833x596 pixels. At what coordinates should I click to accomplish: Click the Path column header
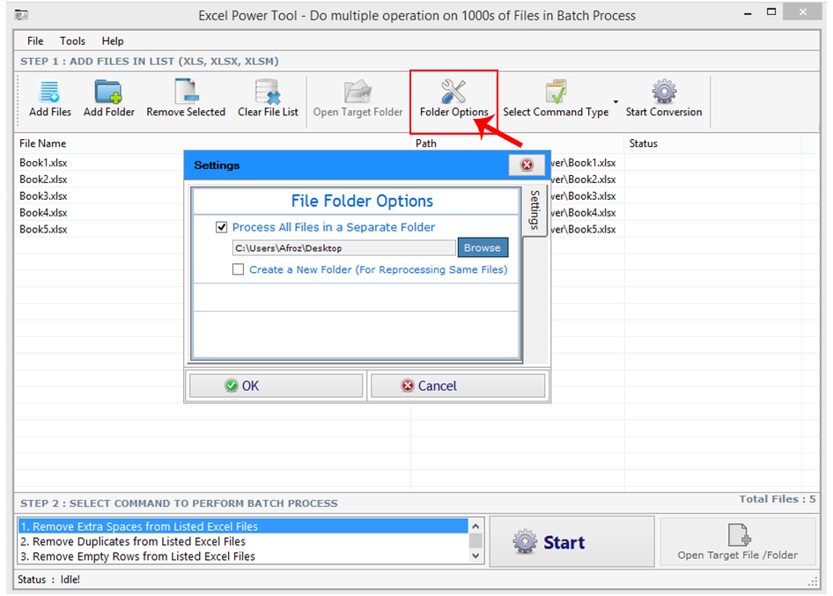tap(517, 143)
